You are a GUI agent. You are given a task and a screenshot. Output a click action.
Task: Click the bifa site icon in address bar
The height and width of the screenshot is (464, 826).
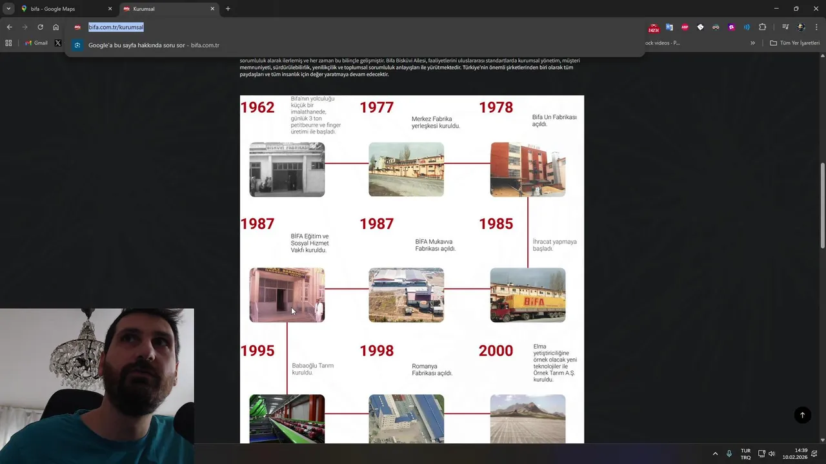pos(77,27)
